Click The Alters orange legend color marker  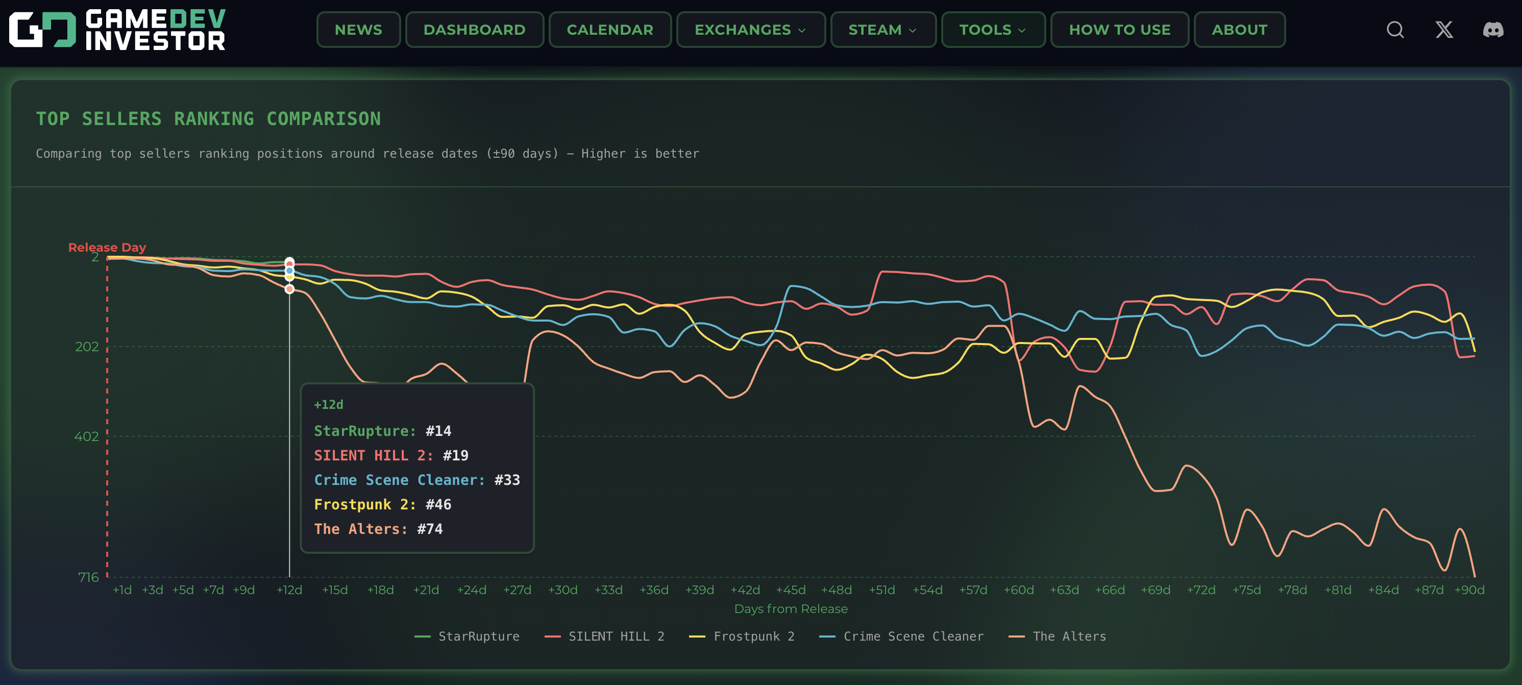[x=1016, y=637]
